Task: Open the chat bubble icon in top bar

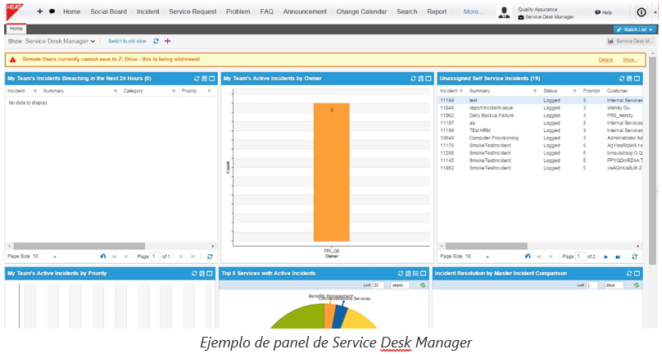Action: tap(52, 11)
